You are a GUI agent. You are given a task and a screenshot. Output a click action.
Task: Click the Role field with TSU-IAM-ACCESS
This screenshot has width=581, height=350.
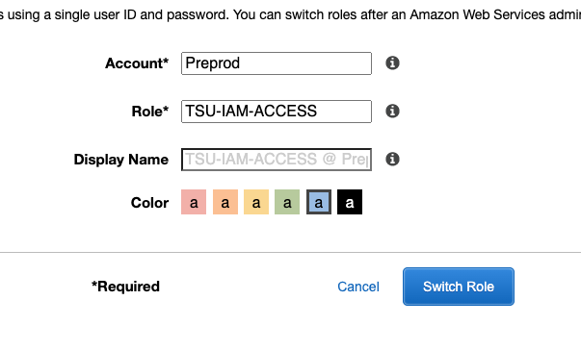coord(277,112)
